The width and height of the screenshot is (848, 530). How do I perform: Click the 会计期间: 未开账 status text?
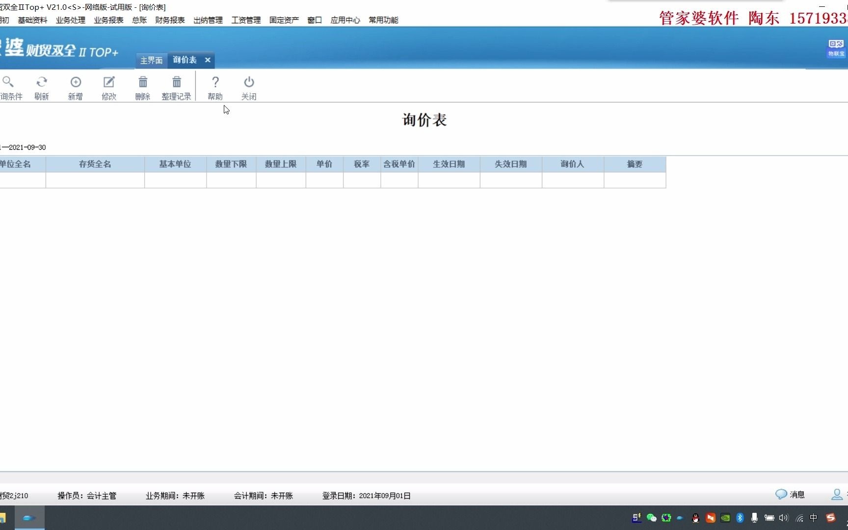coord(264,496)
